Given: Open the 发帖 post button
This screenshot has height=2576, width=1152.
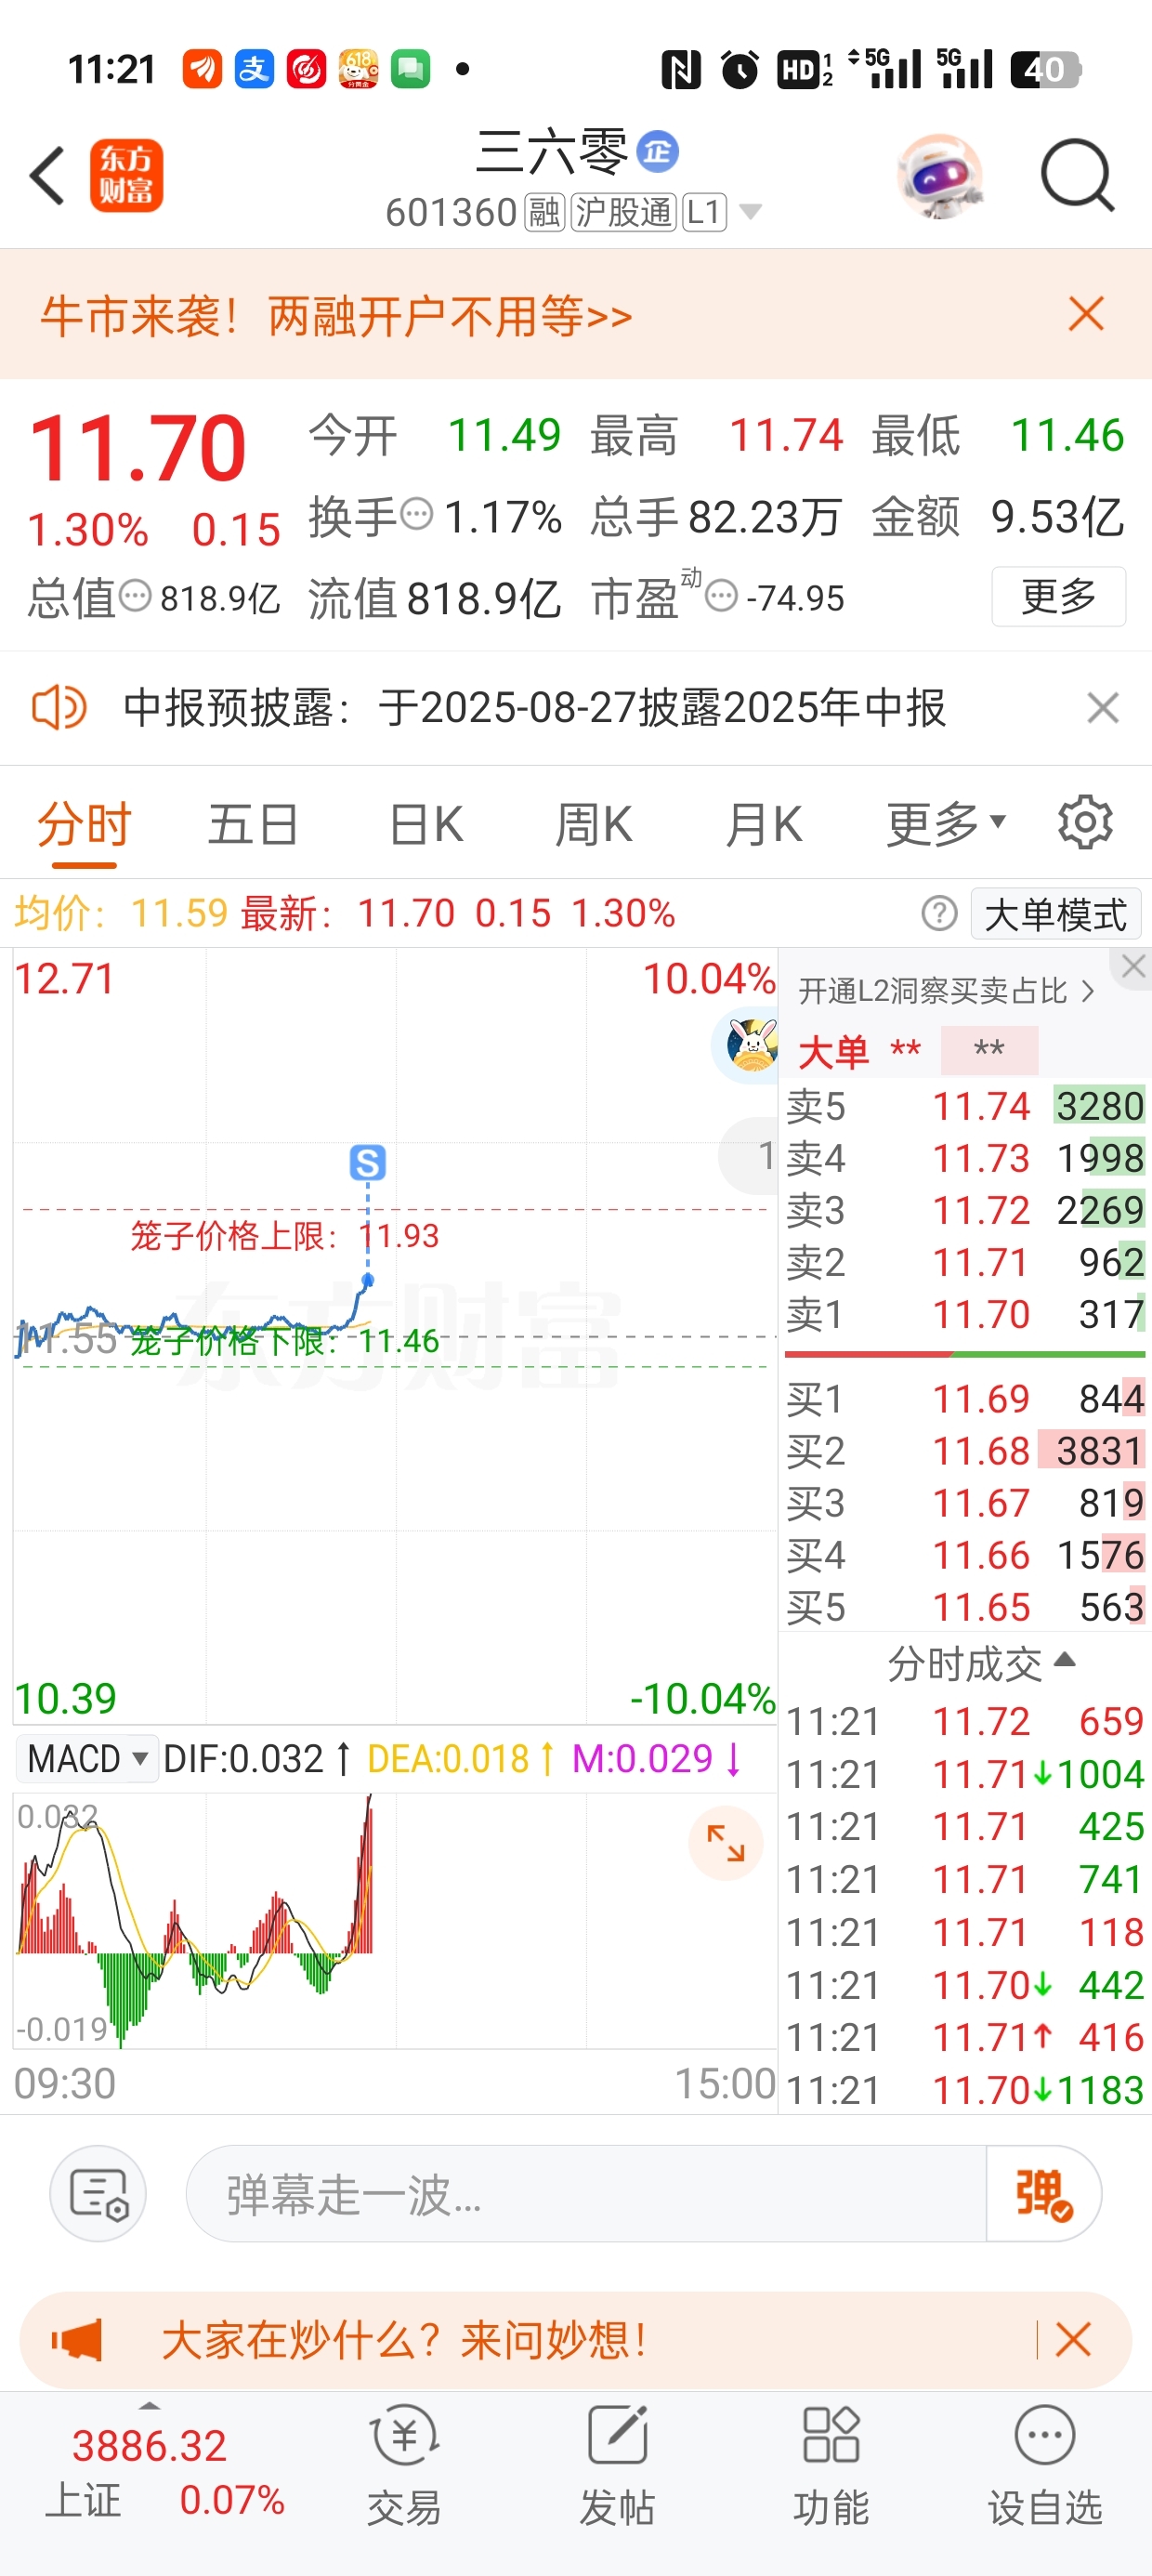Looking at the screenshot, I should 618,2467.
